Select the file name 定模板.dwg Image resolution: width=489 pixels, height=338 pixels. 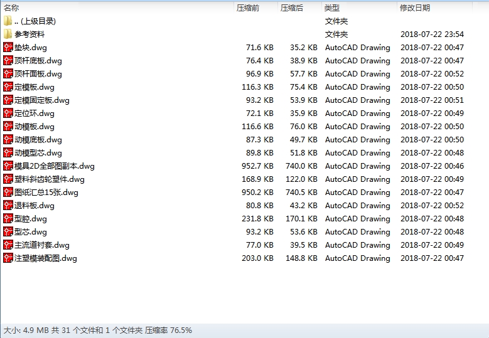[x=35, y=87]
